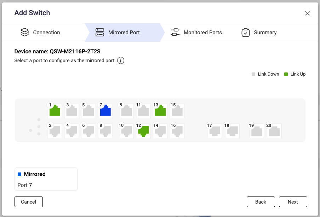320x217 pixels.
Task: Choose port 15 to toggle mirroring
Action: pyautogui.click(x=177, y=110)
